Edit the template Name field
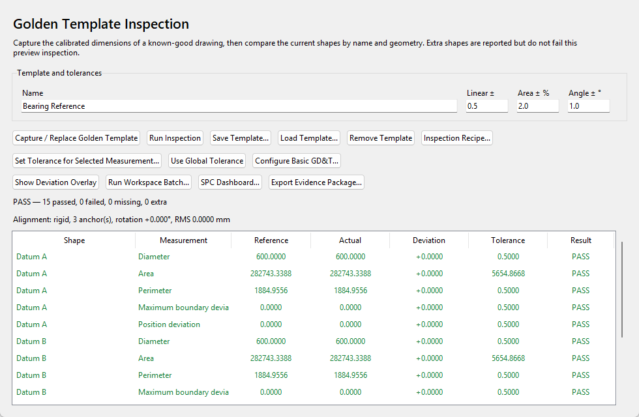This screenshot has width=639, height=417. (x=239, y=106)
